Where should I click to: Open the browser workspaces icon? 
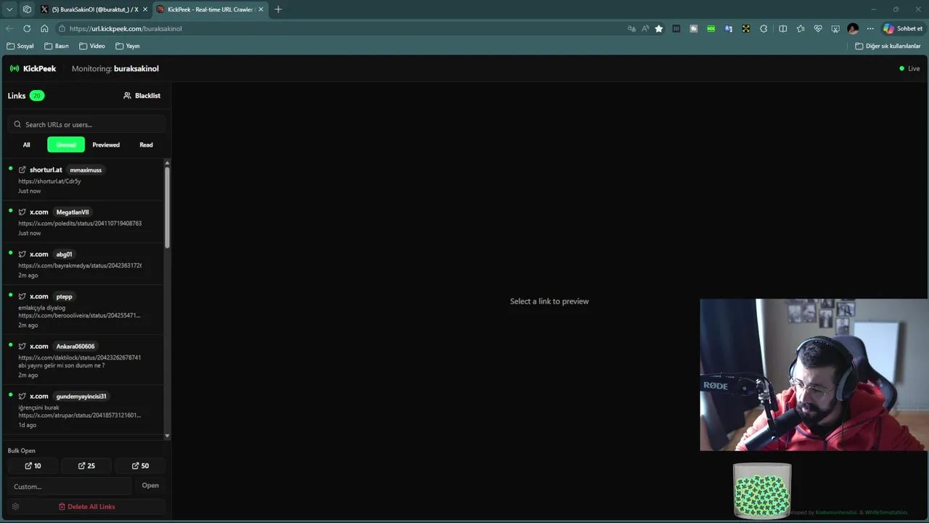[27, 9]
